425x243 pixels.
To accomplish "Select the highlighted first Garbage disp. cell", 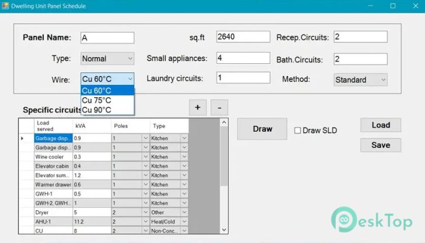I will tap(53, 139).
